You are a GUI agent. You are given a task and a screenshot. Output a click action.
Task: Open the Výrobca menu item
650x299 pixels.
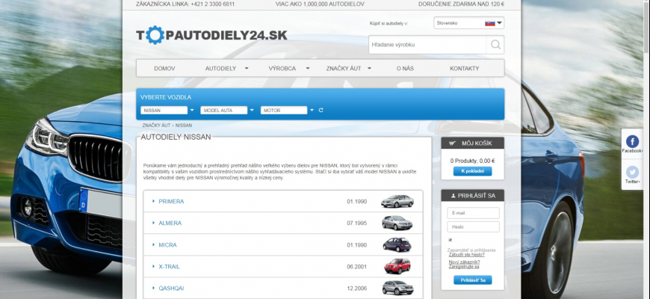click(x=282, y=69)
